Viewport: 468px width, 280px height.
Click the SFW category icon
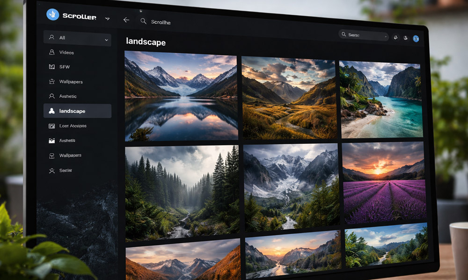pos(52,67)
